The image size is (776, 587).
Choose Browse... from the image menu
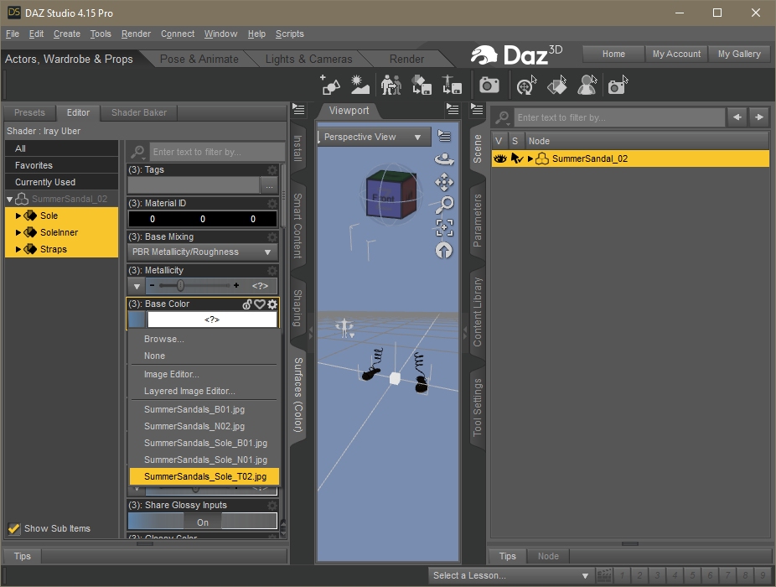(163, 339)
